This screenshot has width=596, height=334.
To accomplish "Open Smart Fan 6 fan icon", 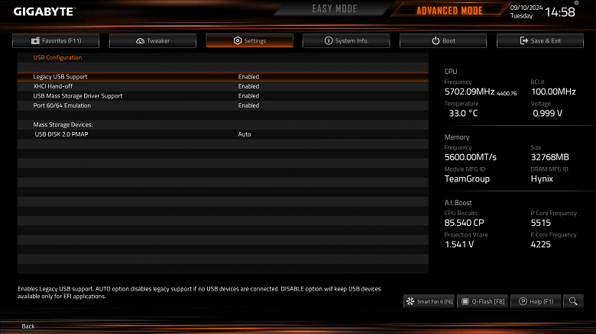I will (410, 301).
